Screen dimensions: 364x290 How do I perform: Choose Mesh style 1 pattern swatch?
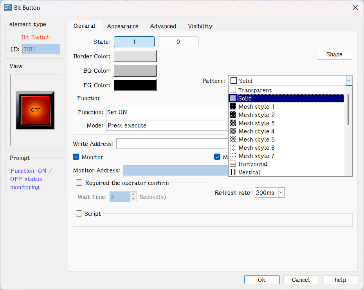pos(233,107)
